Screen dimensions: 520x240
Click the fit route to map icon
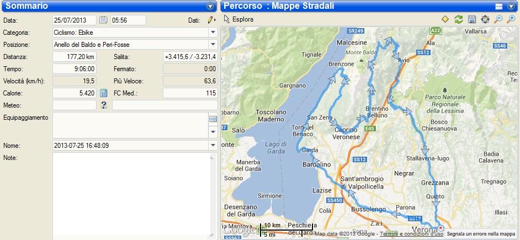(x=485, y=19)
